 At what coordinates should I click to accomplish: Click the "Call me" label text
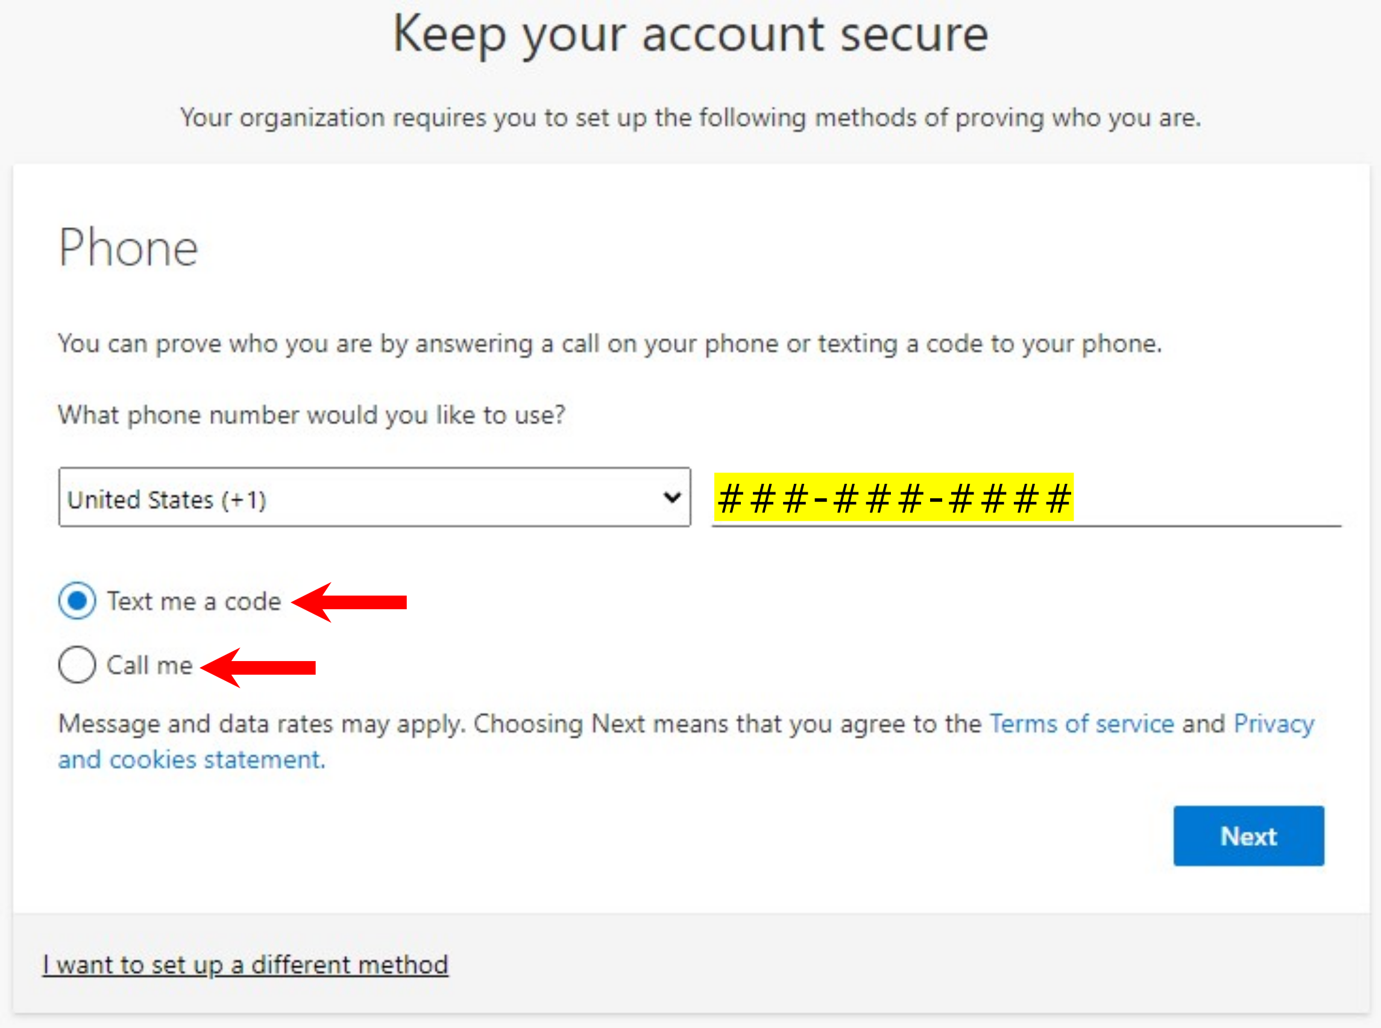149,665
